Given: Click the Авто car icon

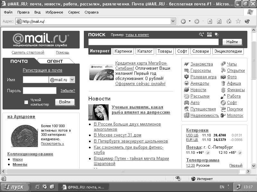Looking at the screenshot, I should pos(187,102).
